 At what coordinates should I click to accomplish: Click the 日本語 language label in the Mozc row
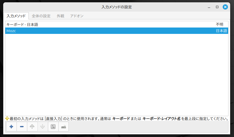222,31
